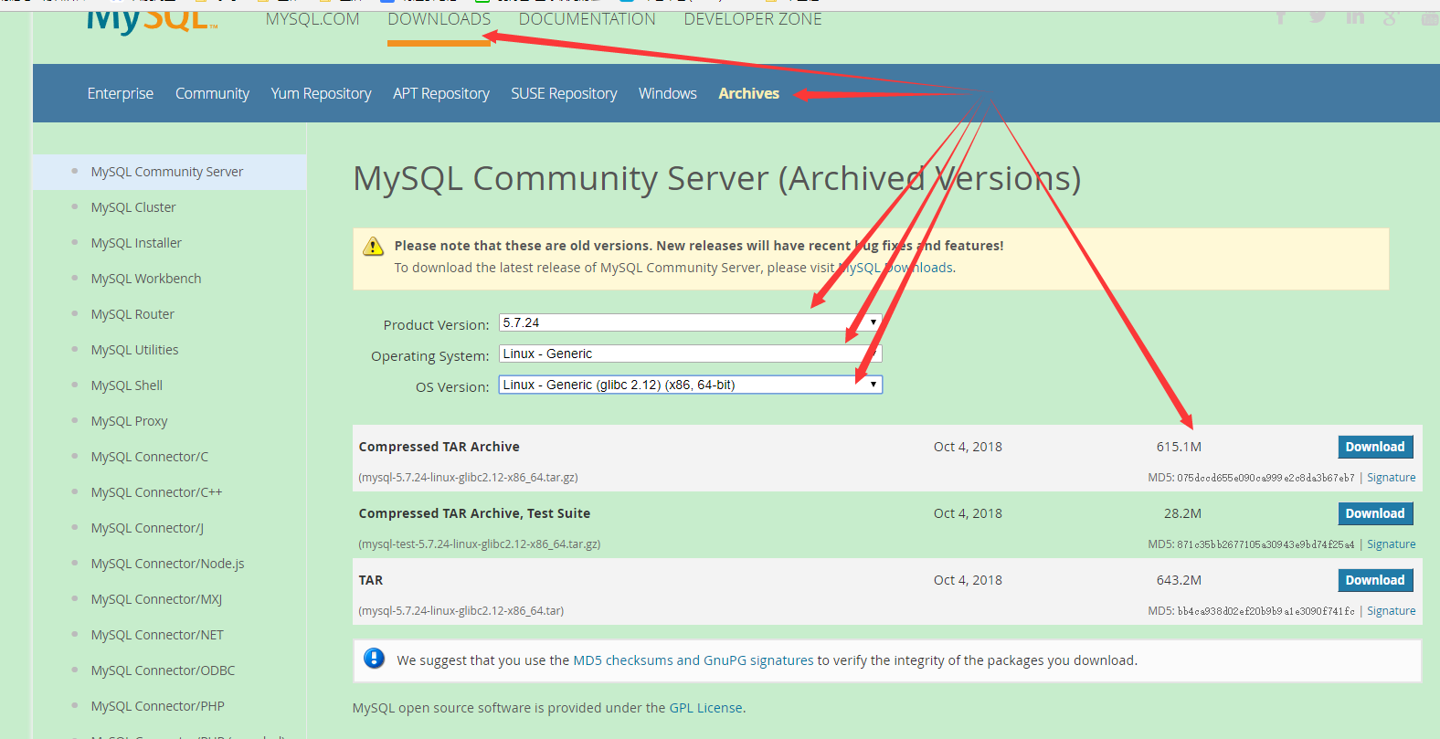1440x739 pixels.
Task: Open SUSE Repository page
Action: click(x=564, y=93)
